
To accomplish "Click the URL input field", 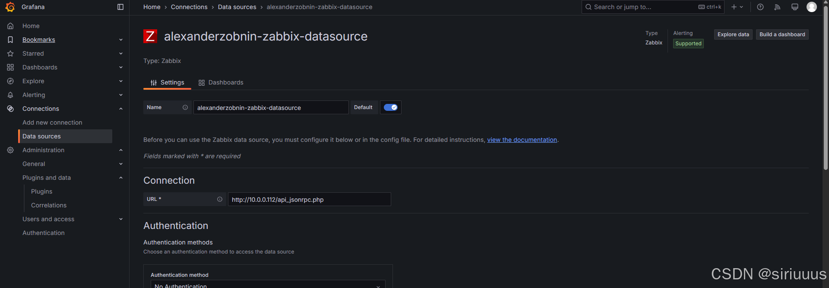I will coord(310,199).
